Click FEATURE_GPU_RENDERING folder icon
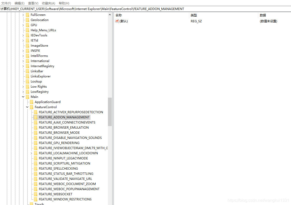 36,143
